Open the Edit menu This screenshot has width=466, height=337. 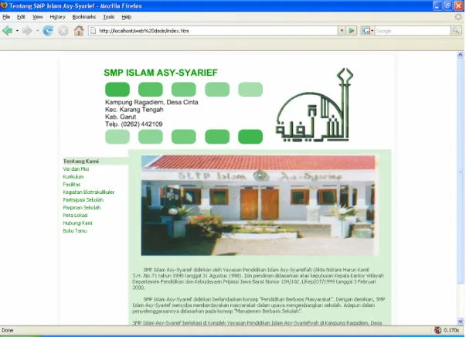(x=21, y=17)
